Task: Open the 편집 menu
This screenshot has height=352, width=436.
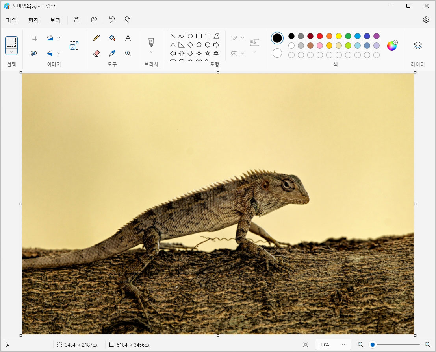Action: tap(33, 20)
